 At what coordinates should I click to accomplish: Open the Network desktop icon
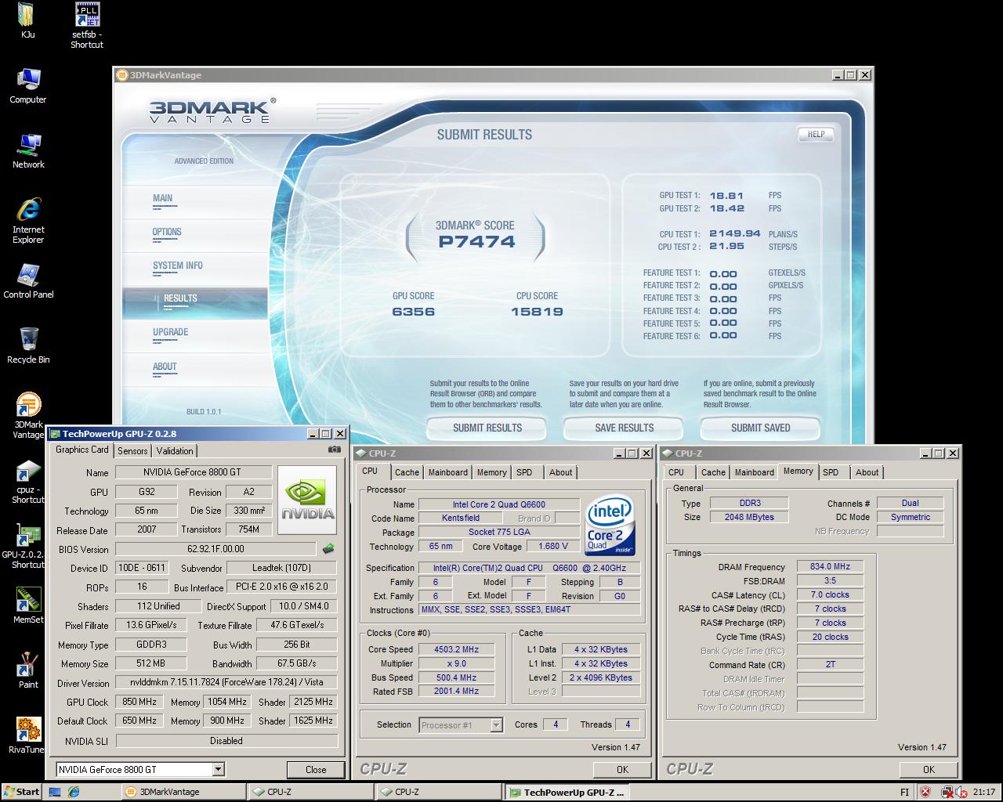(x=28, y=150)
